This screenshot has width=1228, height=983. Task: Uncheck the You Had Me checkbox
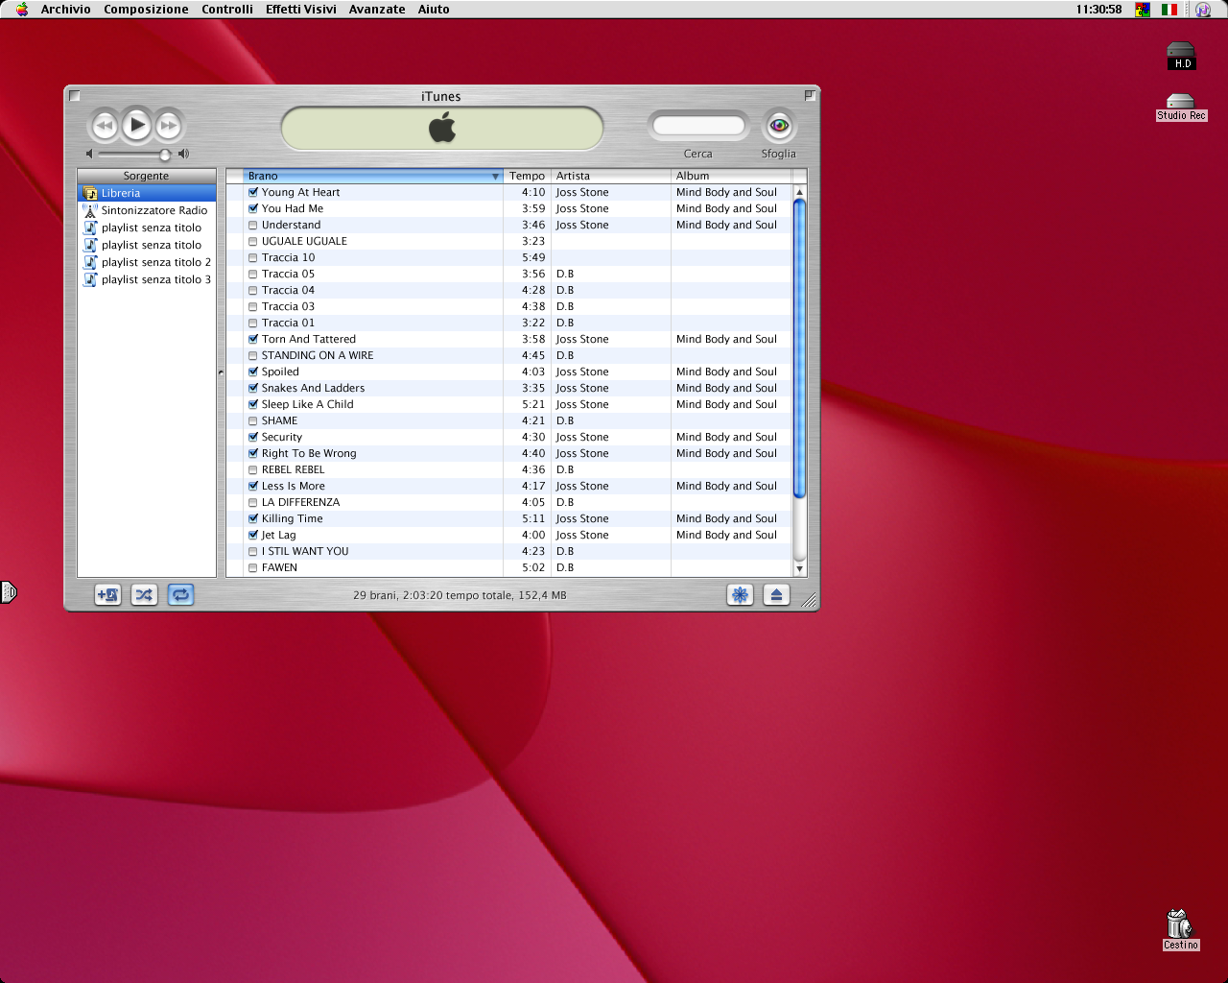pyautogui.click(x=253, y=208)
